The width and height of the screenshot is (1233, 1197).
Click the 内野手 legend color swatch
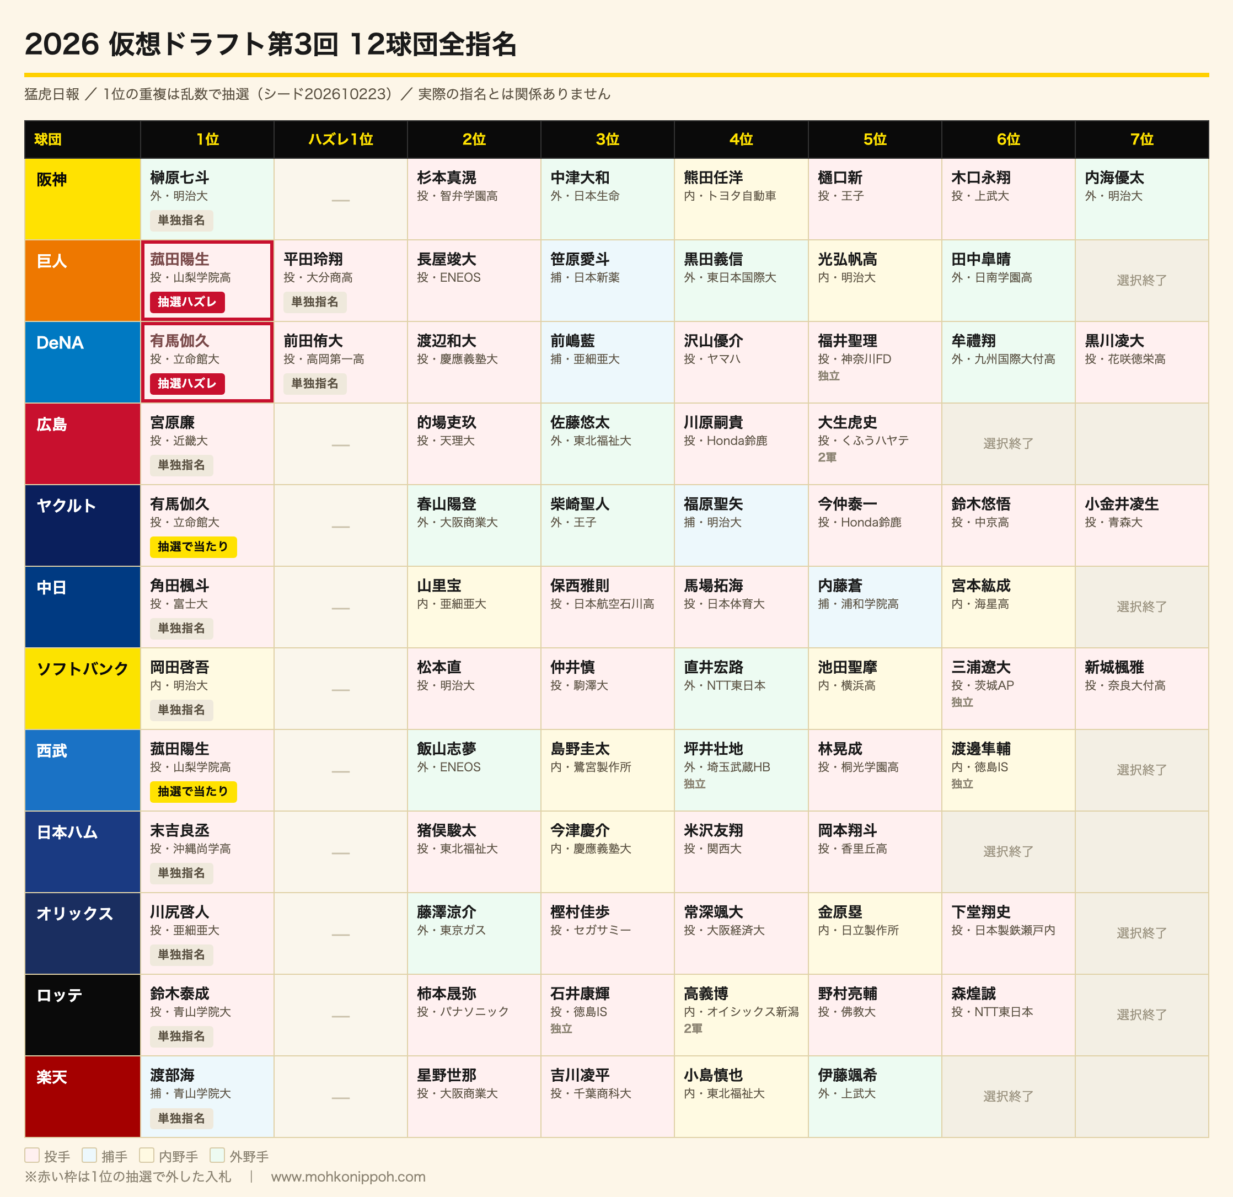(x=147, y=1155)
